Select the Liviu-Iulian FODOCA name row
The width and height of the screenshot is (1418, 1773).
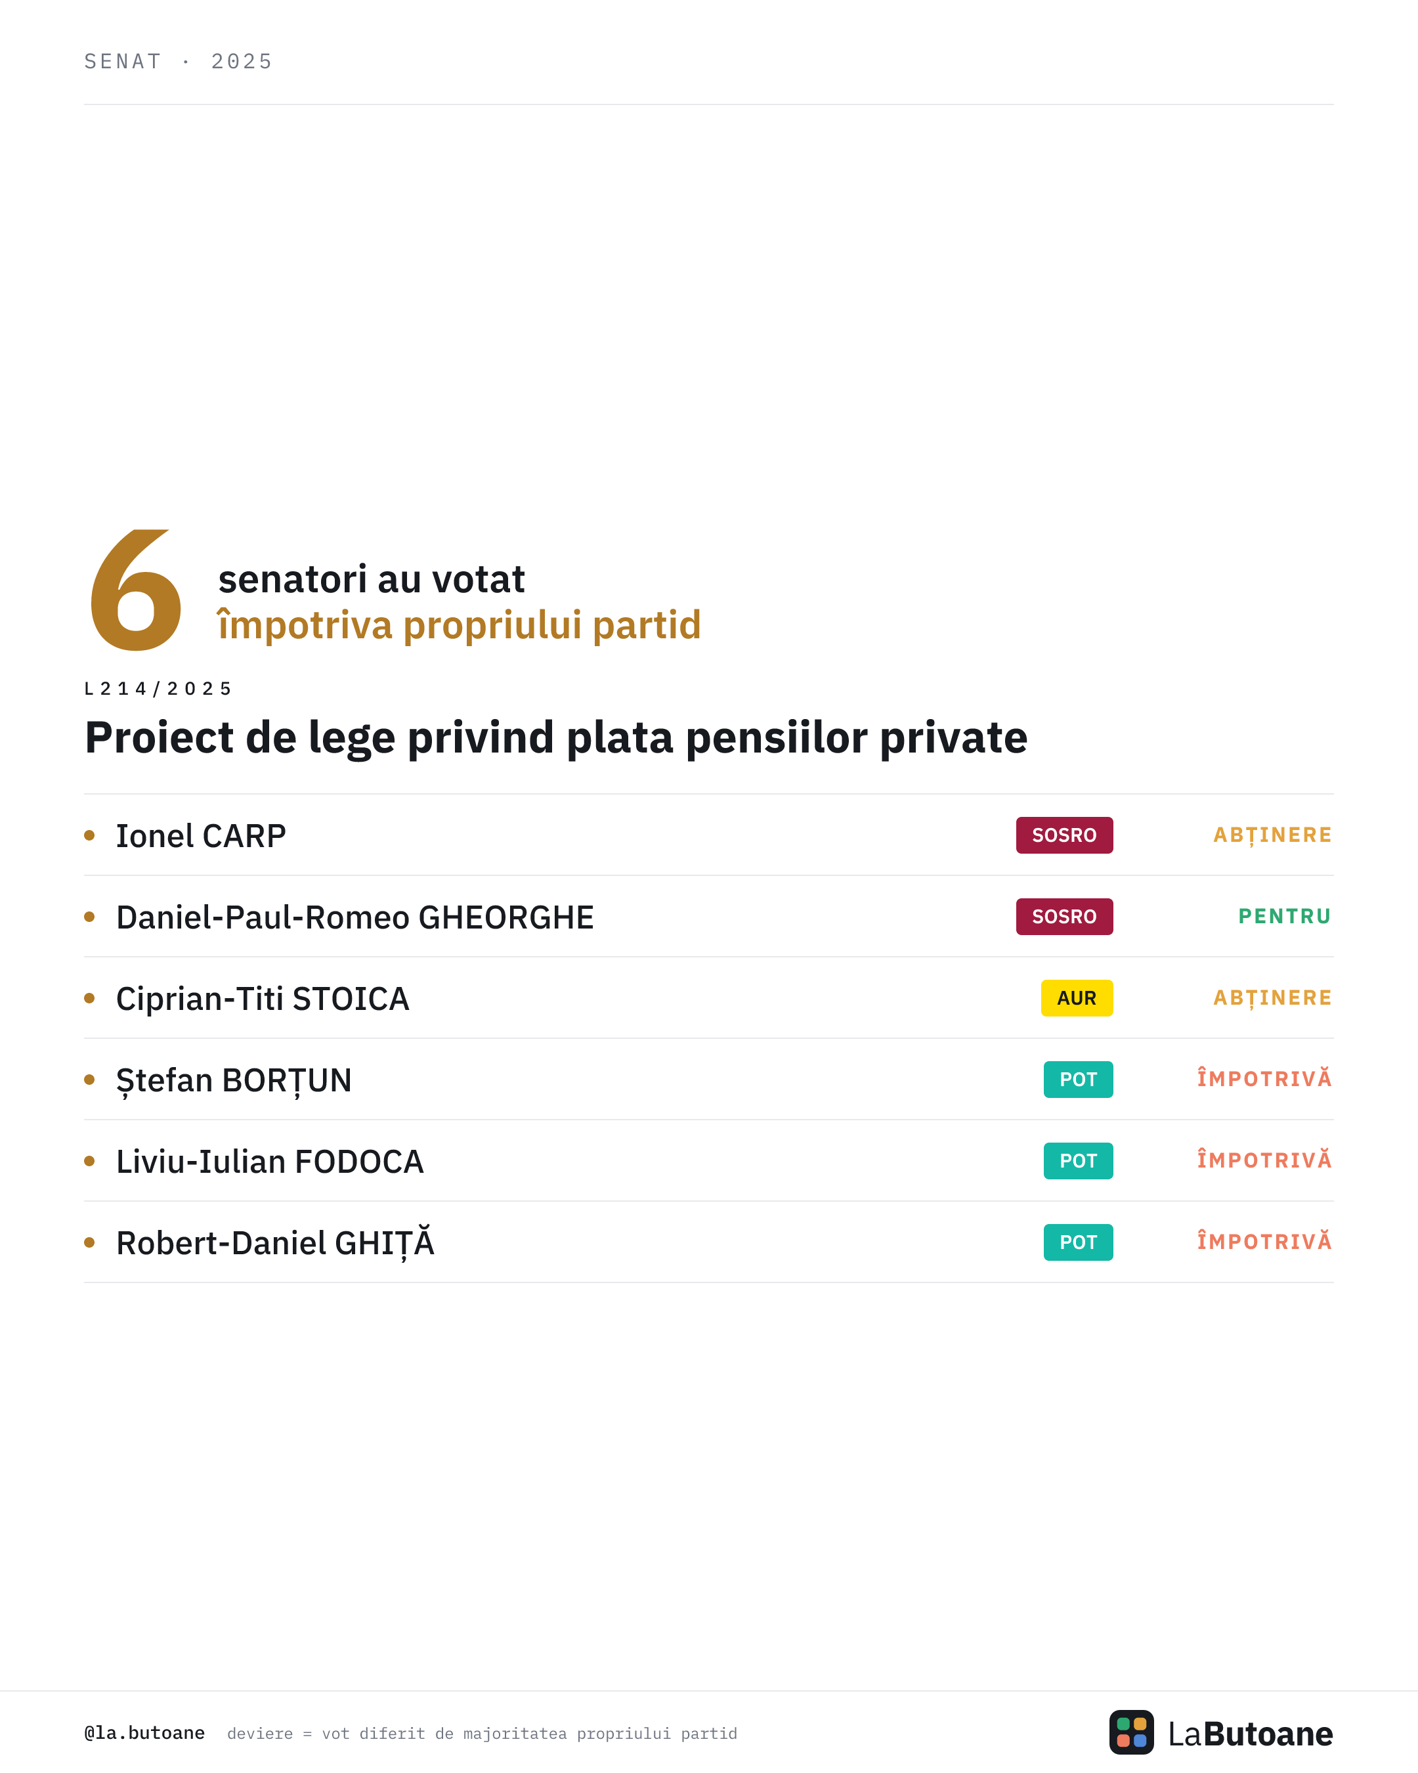[x=708, y=1161]
